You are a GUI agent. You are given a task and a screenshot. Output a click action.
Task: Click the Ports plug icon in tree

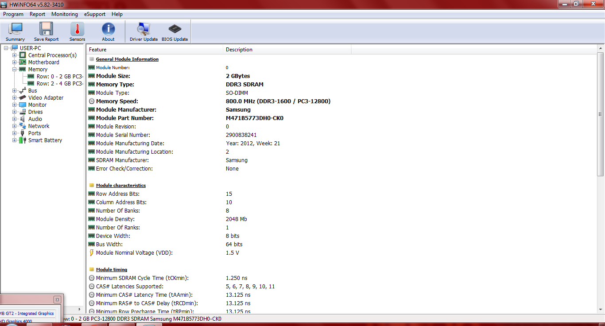point(23,133)
